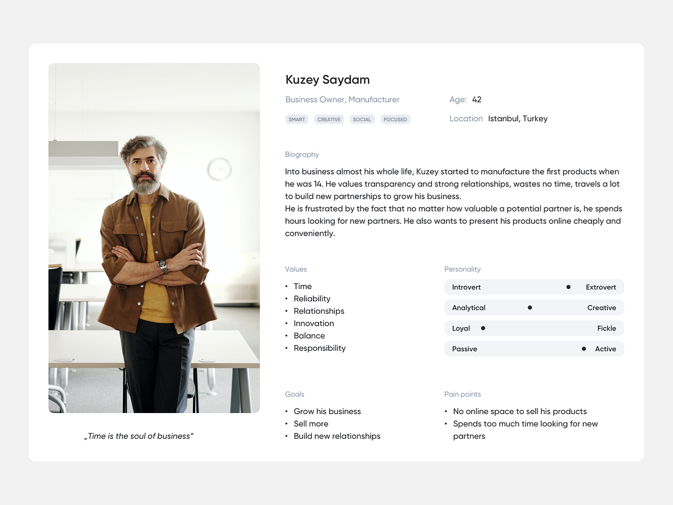Click the Passive-Active scale marker
The height and width of the screenshot is (505, 673).
583,348
